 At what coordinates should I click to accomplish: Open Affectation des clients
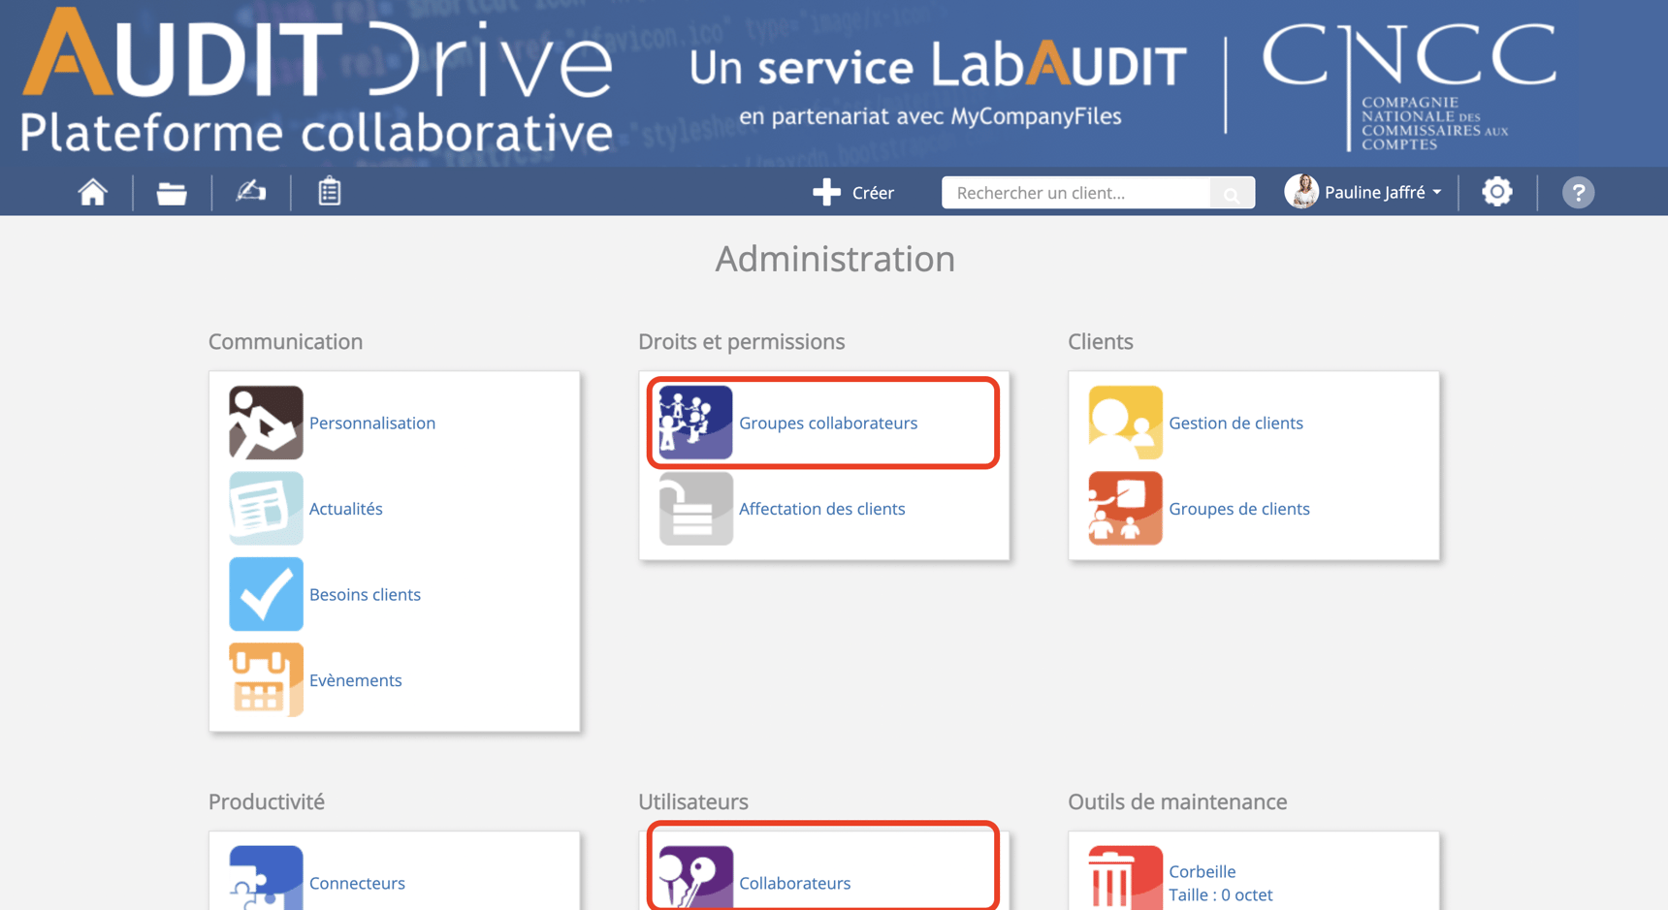(822, 508)
